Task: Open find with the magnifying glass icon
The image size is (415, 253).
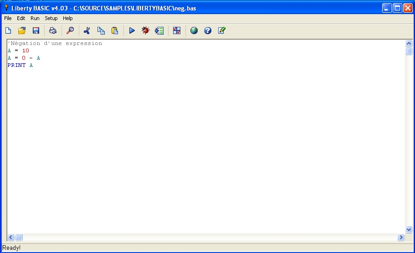Action: [x=70, y=30]
